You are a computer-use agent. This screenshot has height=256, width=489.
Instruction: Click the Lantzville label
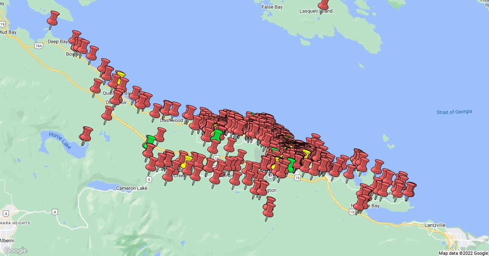[435, 225]
